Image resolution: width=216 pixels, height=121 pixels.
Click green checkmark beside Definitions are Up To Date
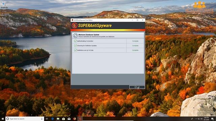[x=75, y=50]
